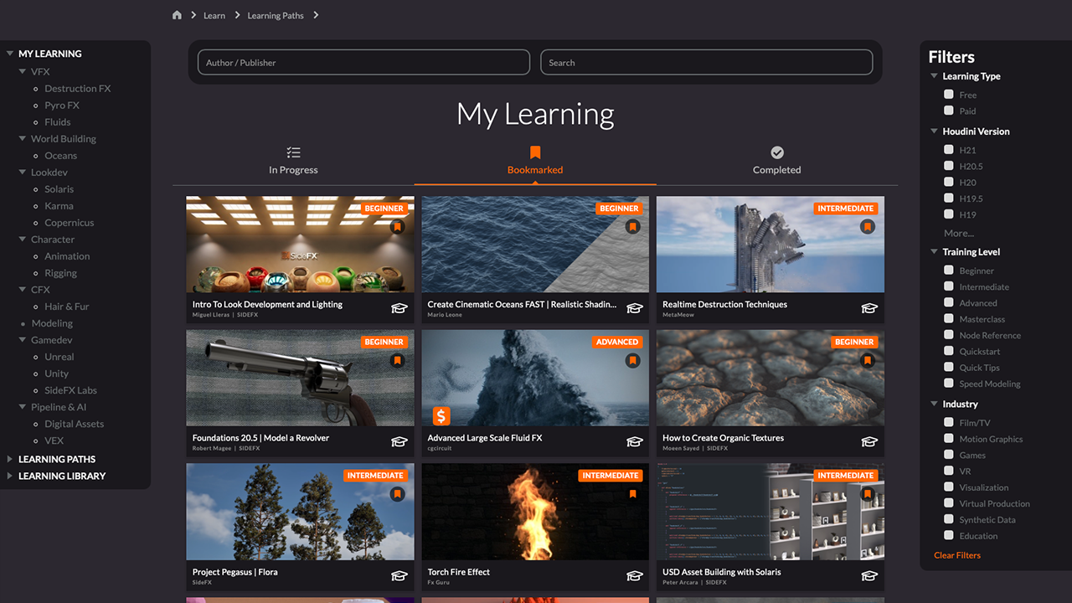This screenshot has width=1072, height=603.
Task: Expand the LEARNING PATHS tree section
Action: click(10, 459)
